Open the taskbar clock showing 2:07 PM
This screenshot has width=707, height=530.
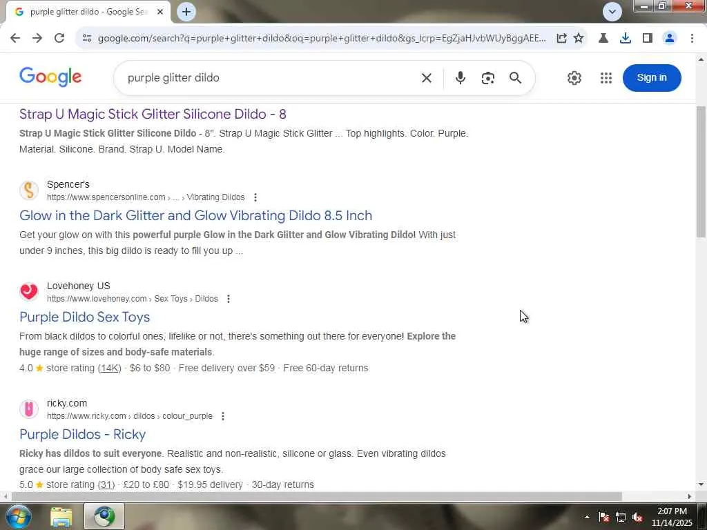point(672,517)
